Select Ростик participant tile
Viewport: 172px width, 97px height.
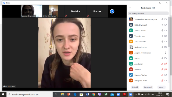(97, 11)
